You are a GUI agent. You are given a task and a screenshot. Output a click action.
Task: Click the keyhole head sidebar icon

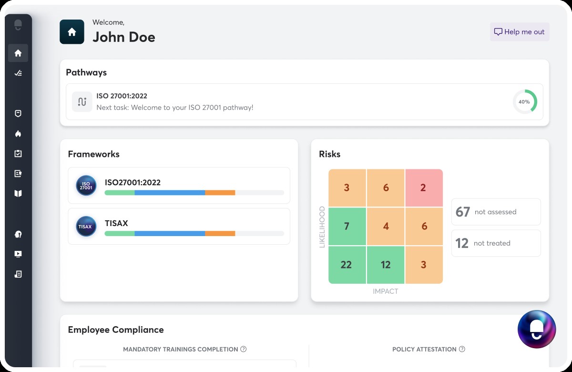pos(18,234)
